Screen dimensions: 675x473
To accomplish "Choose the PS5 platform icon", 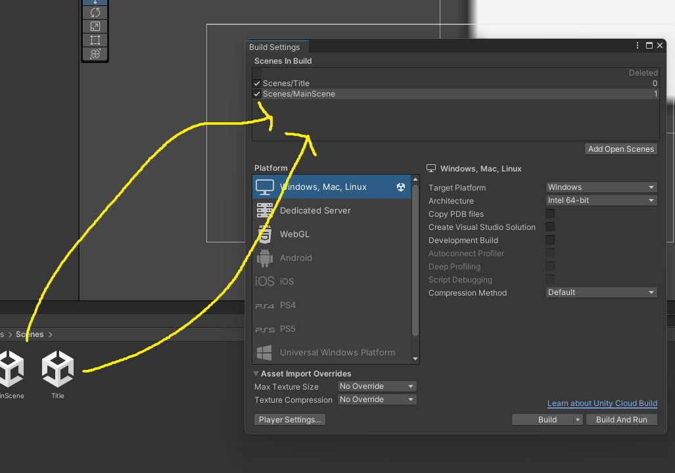I will (265, 329).
